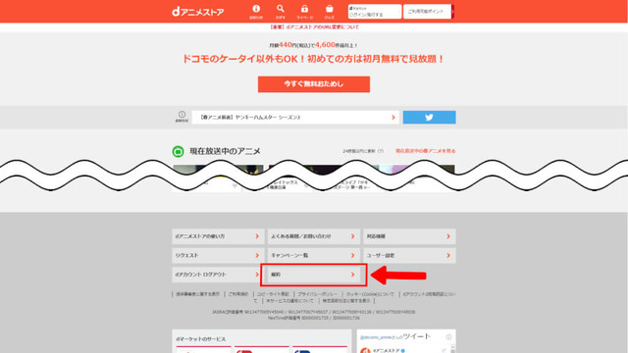Open the 特定商取引法に関する表示 footer link

[346, 301]
